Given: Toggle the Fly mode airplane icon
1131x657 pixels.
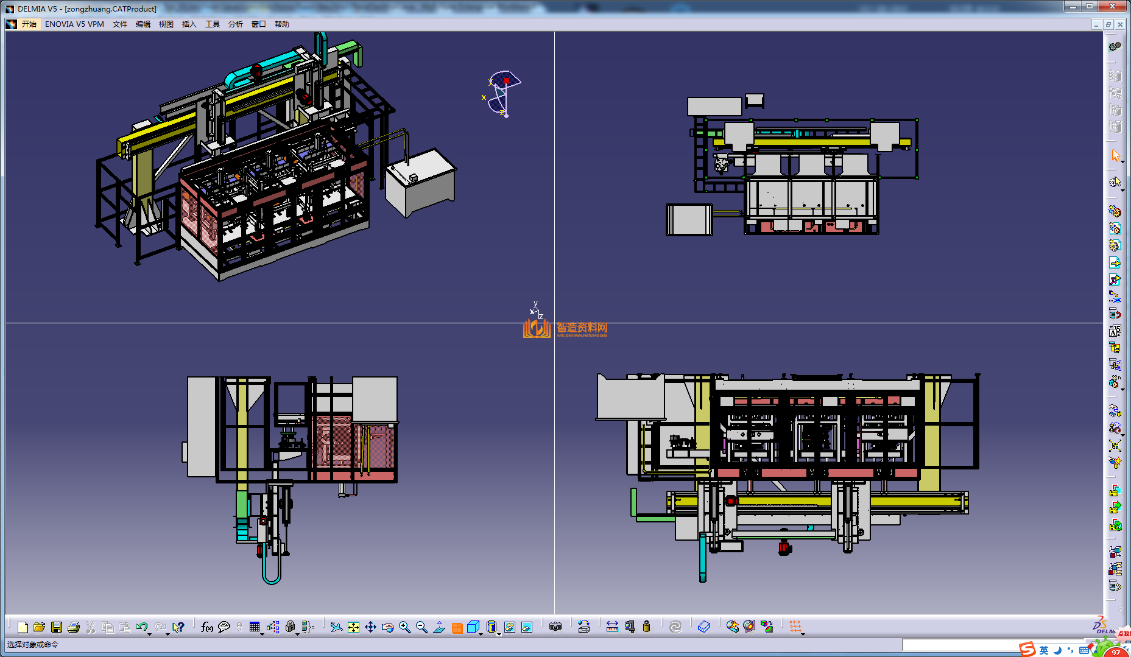Looking at the screenshot, I should [336, 627].
